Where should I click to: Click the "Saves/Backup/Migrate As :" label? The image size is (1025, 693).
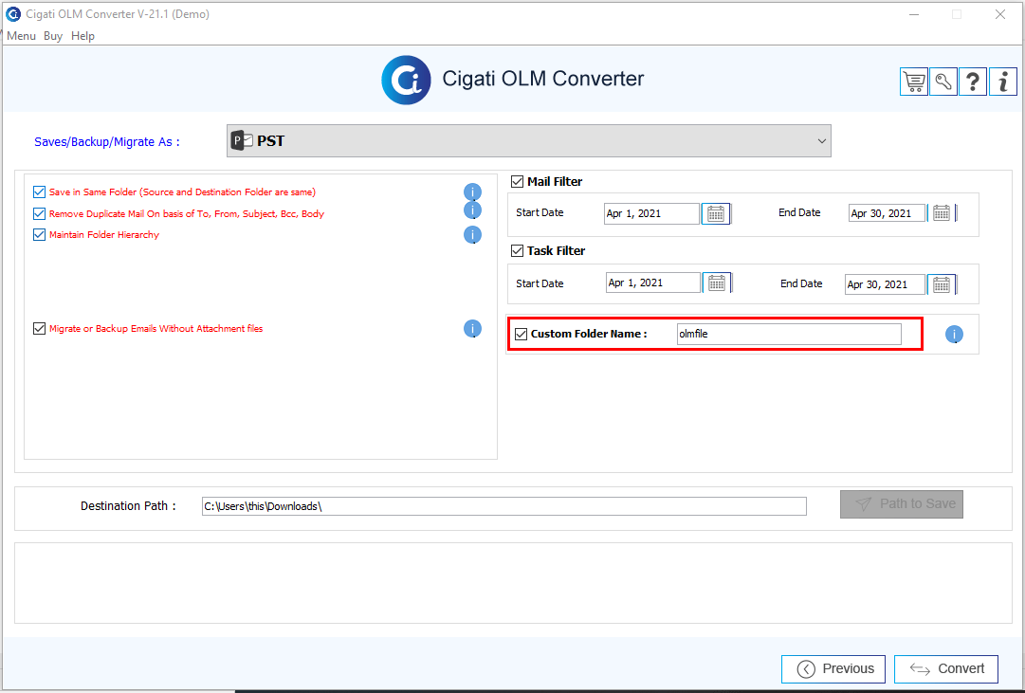click(x=106, y=142)
